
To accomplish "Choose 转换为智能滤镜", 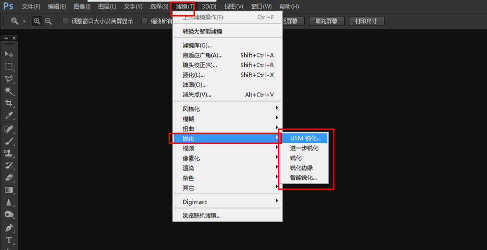I will 227,31.
